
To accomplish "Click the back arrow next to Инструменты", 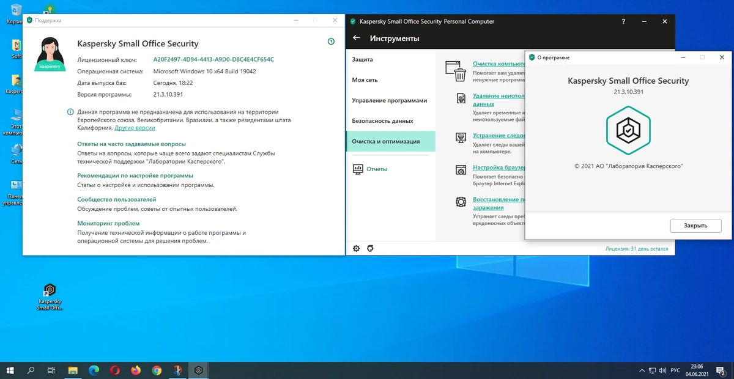I will 357,39.
